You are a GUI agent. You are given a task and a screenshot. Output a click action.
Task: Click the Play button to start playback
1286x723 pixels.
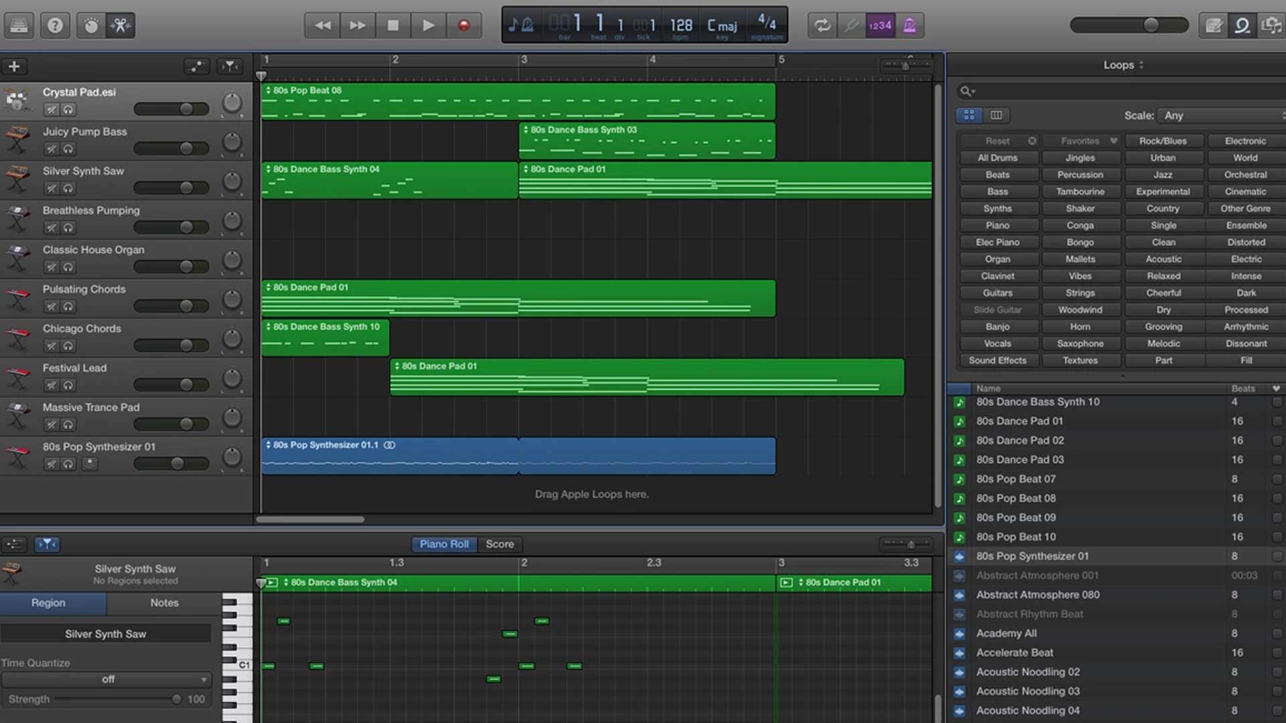click(427, 25)
